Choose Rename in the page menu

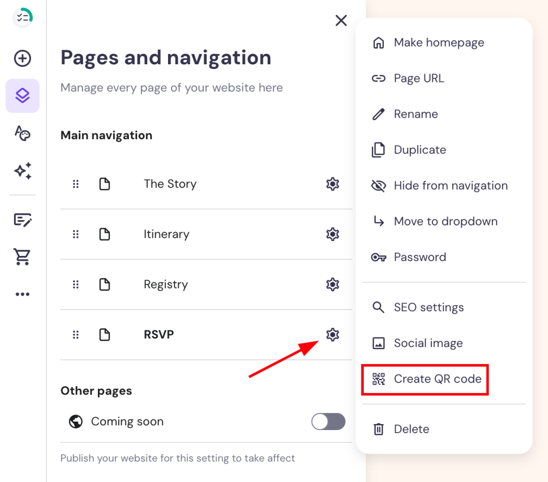pyautogui.click(x=416, y=114)
